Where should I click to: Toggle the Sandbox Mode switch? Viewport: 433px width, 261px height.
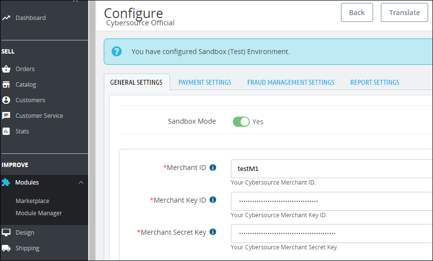tap(241, 122)
